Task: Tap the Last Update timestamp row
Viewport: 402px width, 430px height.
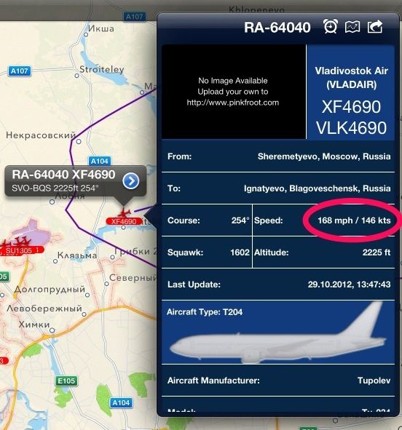Action: click(278, 284)
